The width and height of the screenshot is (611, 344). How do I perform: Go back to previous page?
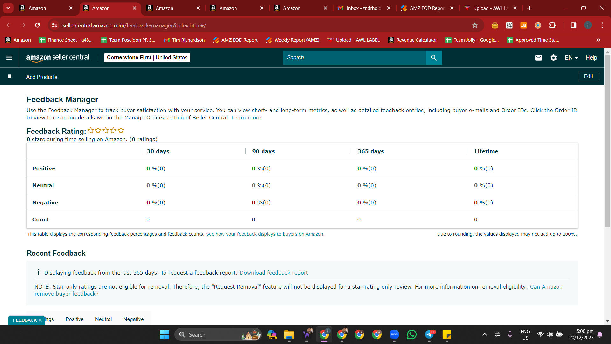tap(9, 25)
